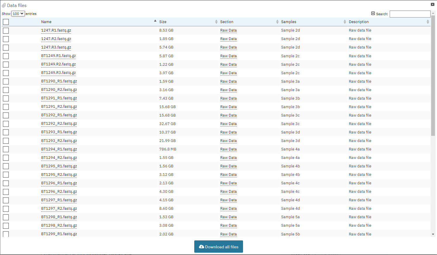437x255 pixels.
Task: Open file link 1247.R1.fastq.gz
Action: pos(56,30)
